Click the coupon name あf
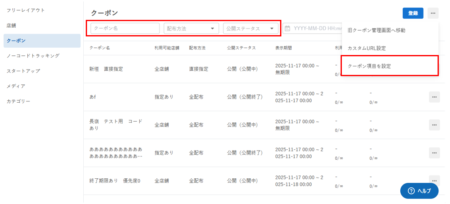The height and width of the screenshot is (204, 450). [x=93, y=97]
